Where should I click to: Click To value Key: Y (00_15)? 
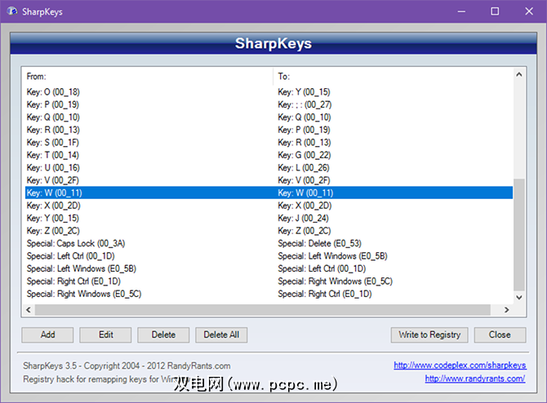click(x=304, y=92)
